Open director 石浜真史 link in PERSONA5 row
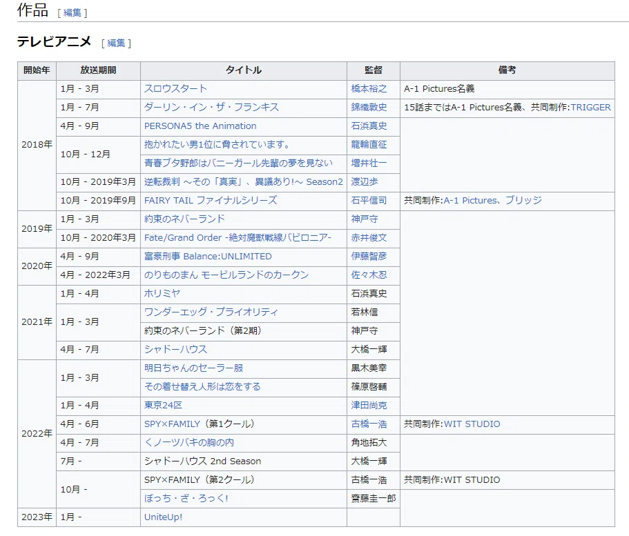The height and width of the screenshot is (536, 629). (x=369, y=126)
